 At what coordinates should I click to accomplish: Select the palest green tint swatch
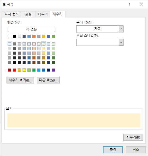coord(53,44)
